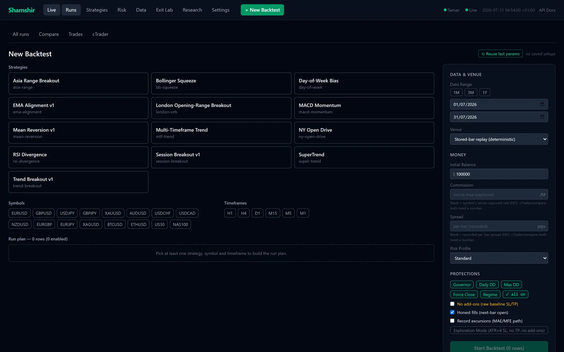
Task: Click the Initial Balance input field
Action: tap(499, 174)
